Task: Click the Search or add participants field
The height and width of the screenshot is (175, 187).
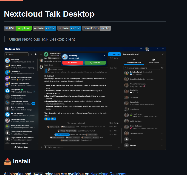Action: (142, 68)
